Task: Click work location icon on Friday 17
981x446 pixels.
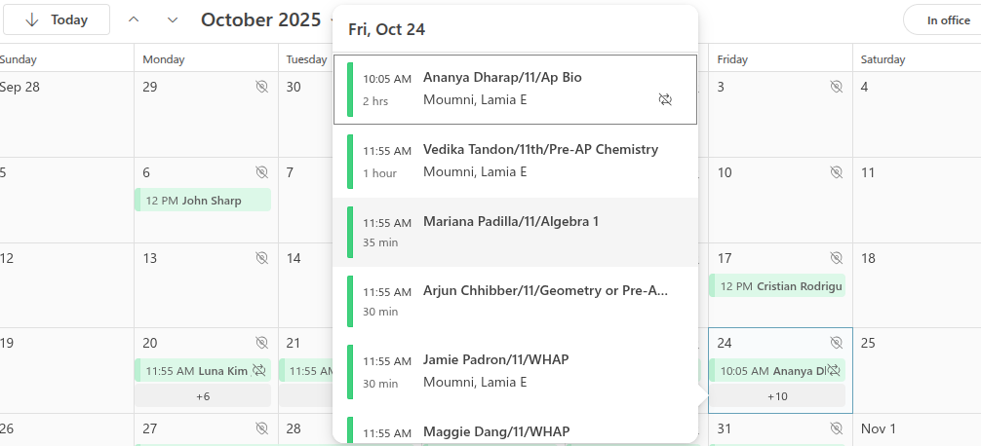Action: 836,258
